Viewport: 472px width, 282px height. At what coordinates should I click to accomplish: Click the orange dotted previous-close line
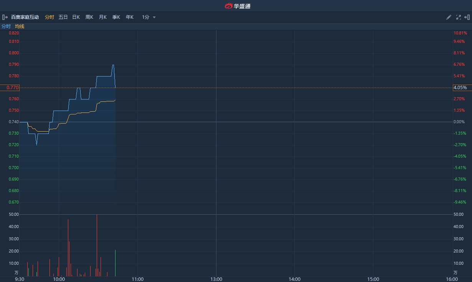[230, 87]
